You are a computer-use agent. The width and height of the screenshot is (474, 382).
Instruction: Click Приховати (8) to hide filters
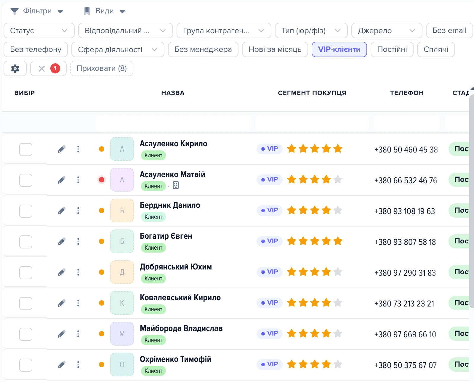coord(102,68)
